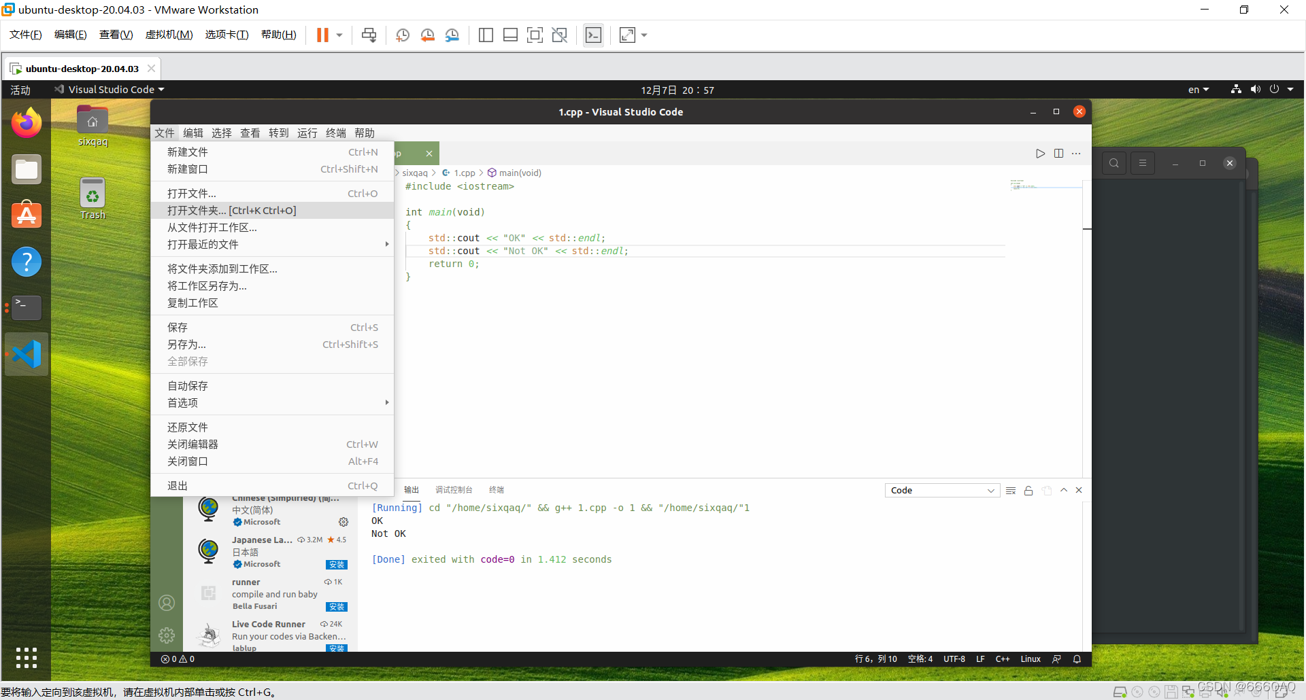Viewport: 1306px width, 700px height.
Task: Open the Code output channel dropdown
Action: pyautogui.click(x=942, y=491)
